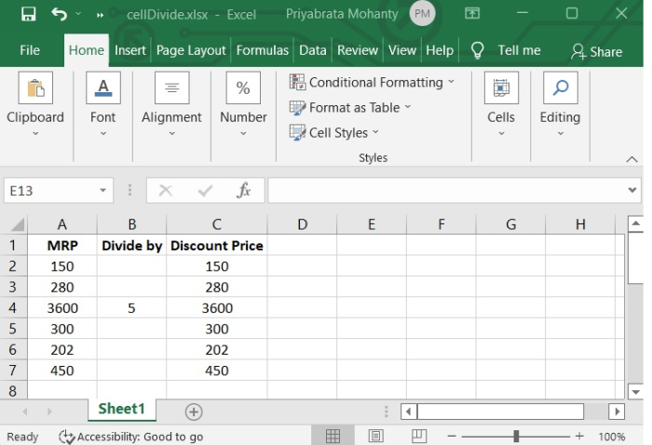Add a new sheet with plus button
This screenshot has width=652, height=445.
194,411
